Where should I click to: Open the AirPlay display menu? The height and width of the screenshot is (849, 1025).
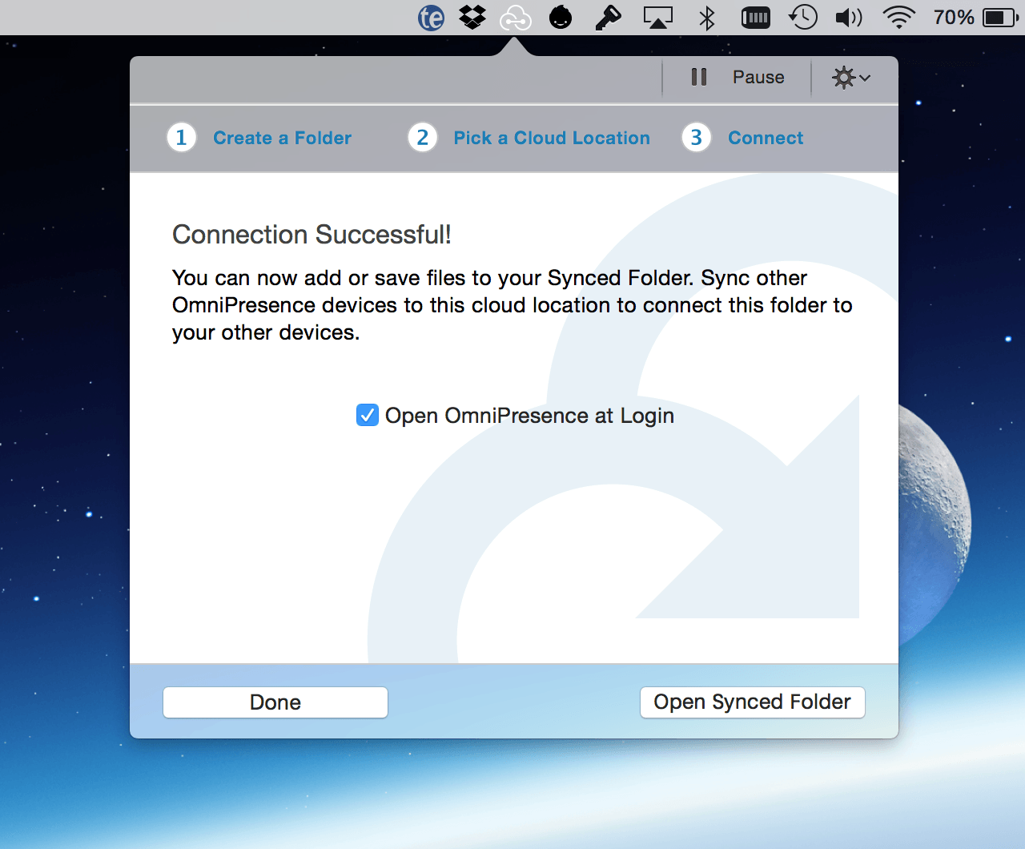tap(658, 17)
